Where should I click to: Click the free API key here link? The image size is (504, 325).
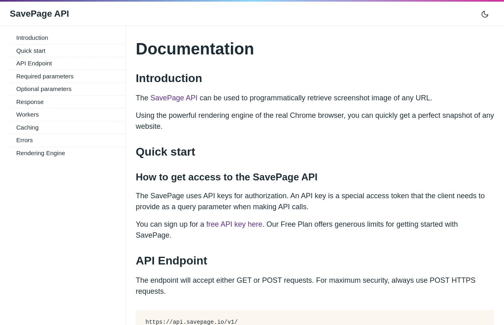[x=234, y=224]
